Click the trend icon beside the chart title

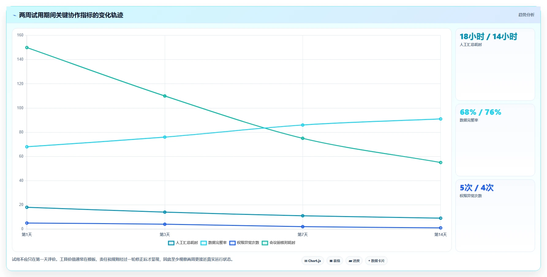pos(14,15)
